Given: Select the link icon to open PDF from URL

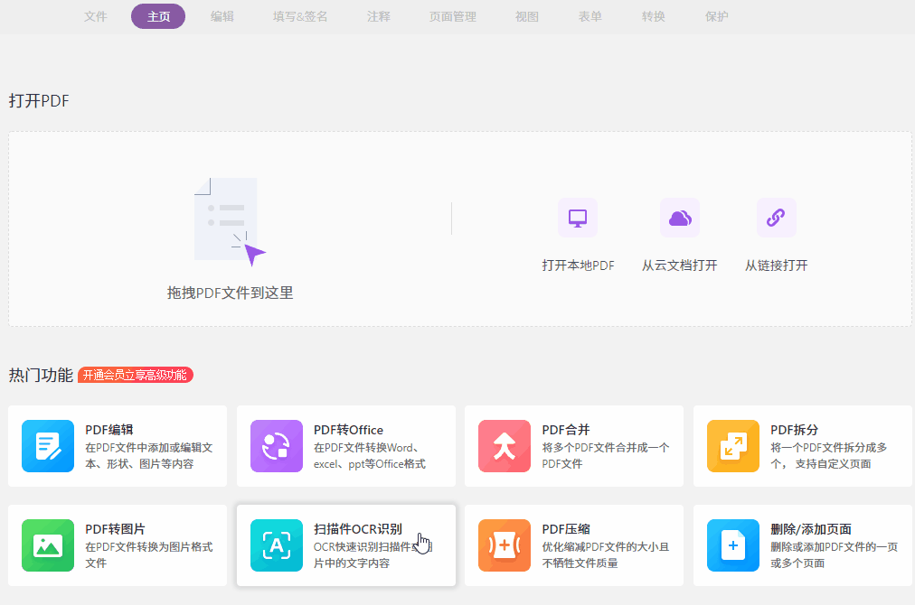Looking at the screenshot, I should point(776,217).
